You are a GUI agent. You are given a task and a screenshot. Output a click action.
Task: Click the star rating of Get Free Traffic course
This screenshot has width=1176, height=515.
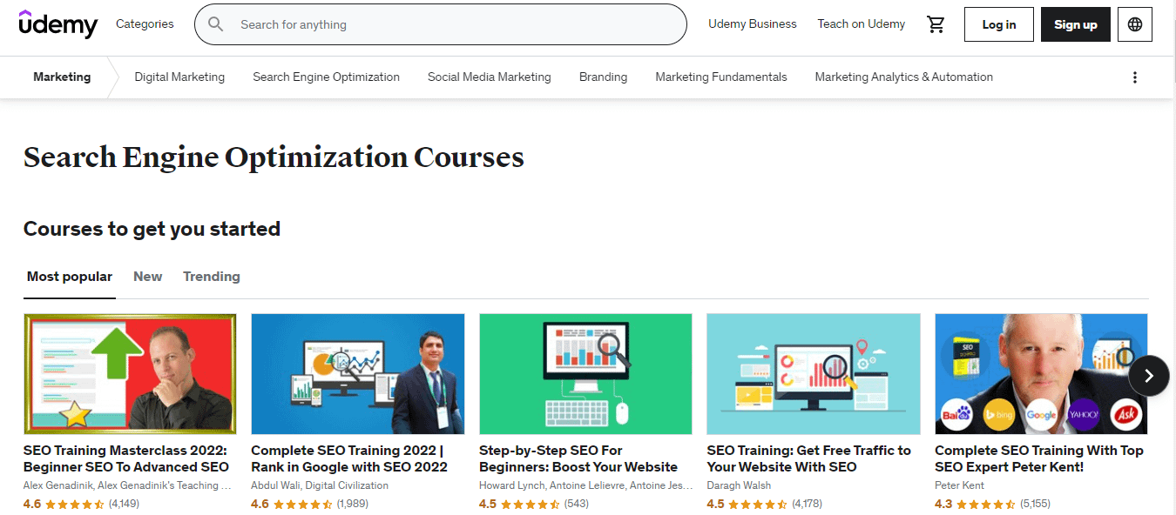coord(758,504)
